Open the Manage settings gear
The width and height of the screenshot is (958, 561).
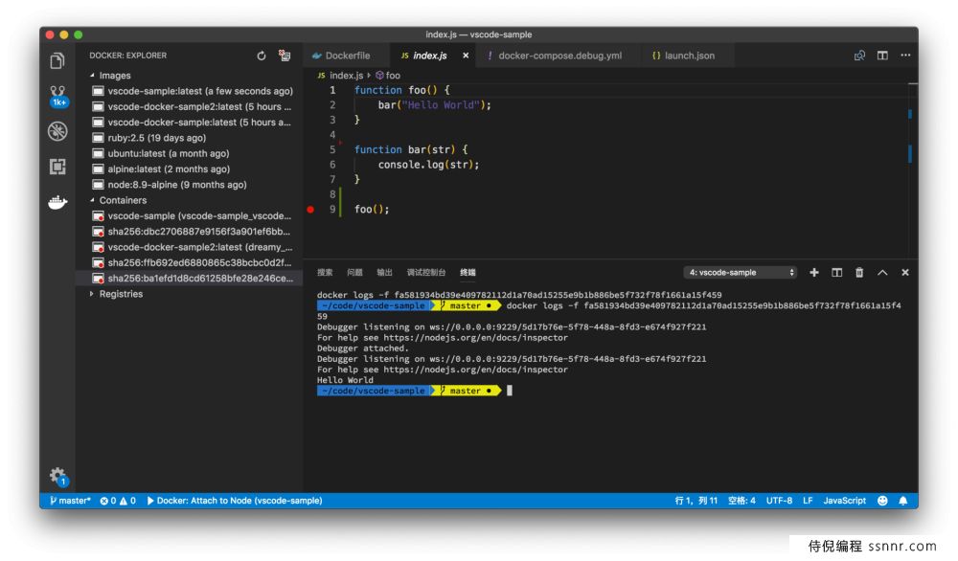(x=58, y=476)
